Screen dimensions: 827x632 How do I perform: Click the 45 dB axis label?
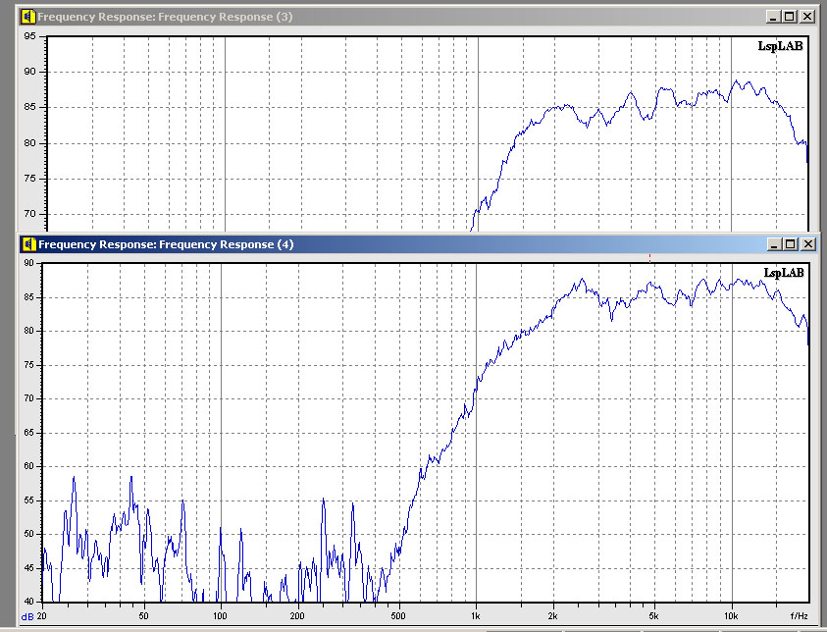(28, 568)
